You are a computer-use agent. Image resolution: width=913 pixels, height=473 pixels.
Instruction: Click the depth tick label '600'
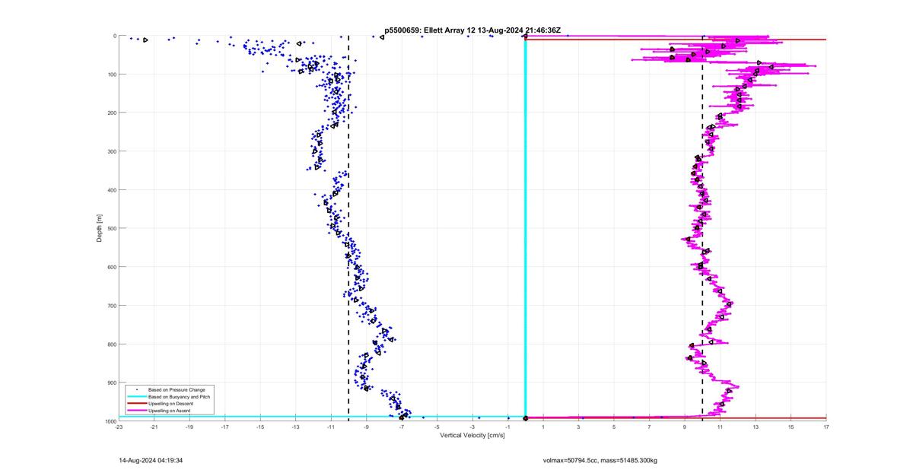click(110, 267)
